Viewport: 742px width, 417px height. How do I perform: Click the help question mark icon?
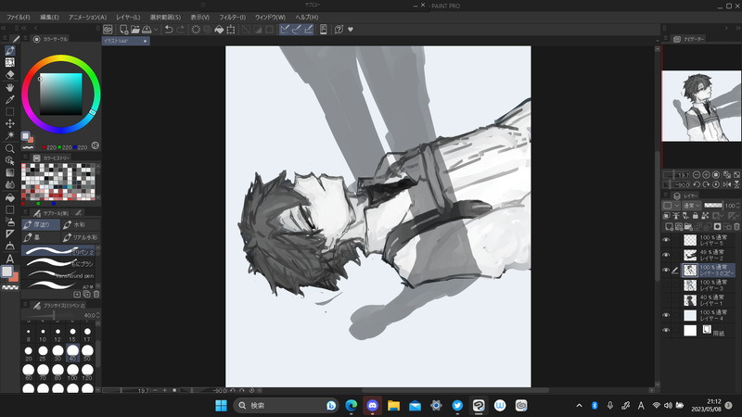click(x=339, y=30)
